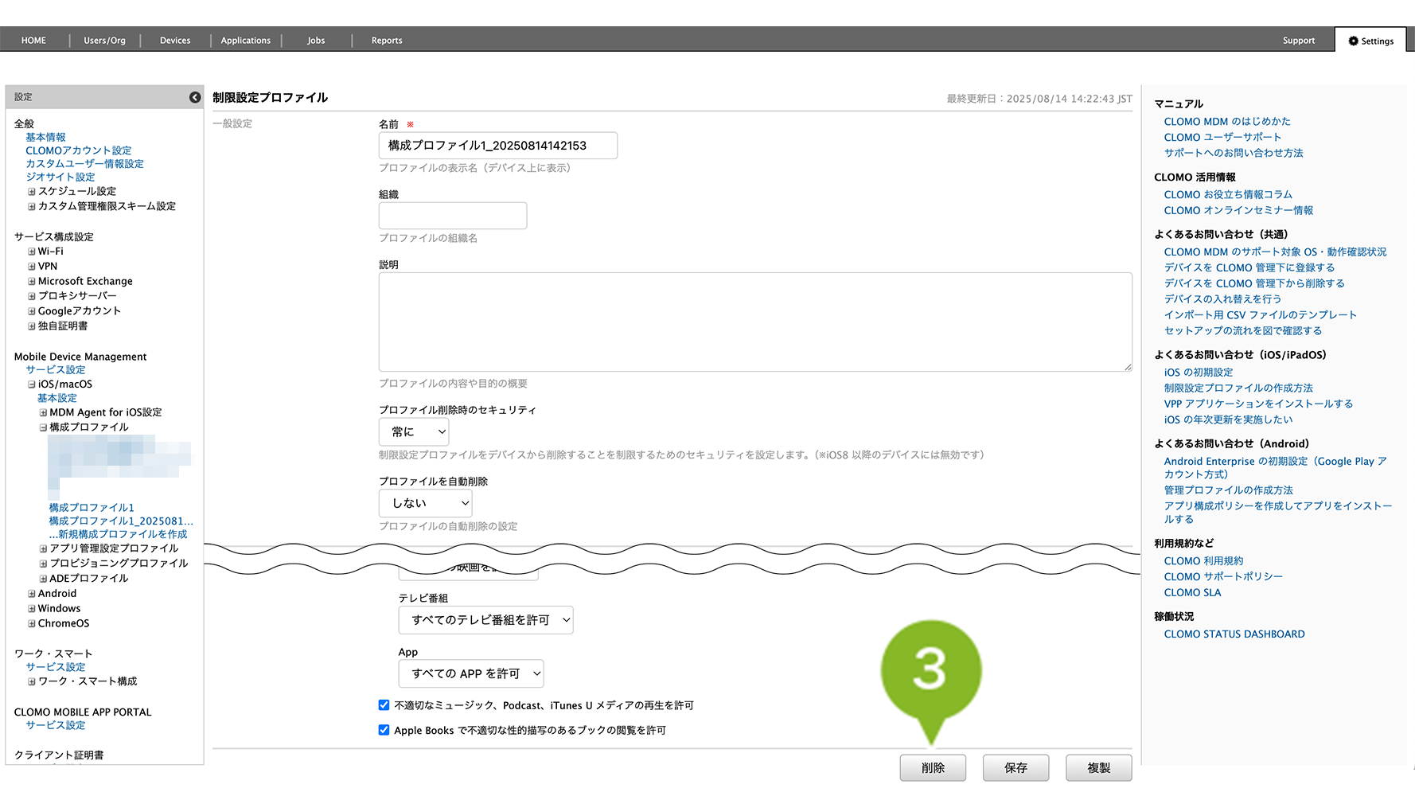Expand the Microsoft Exchange node plus icon
The image size is (1415, 796).
[32, 282]
